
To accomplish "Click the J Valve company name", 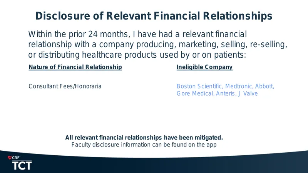I will (x=248, y=93).
